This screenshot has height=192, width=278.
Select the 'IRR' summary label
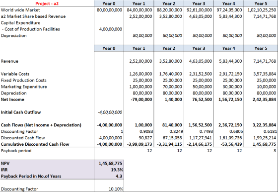point(4,170)
